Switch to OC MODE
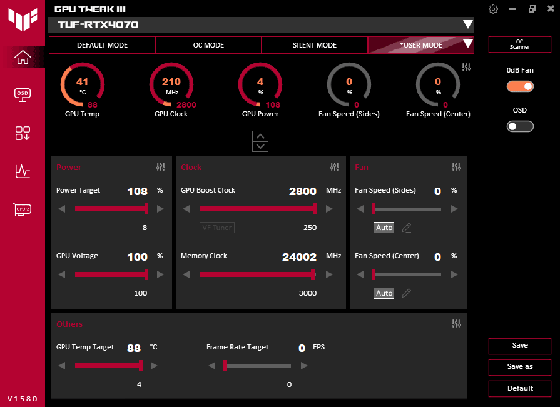The height and width of the screenshot is (407, 560). pyautogui.click(x=208, y=45)
